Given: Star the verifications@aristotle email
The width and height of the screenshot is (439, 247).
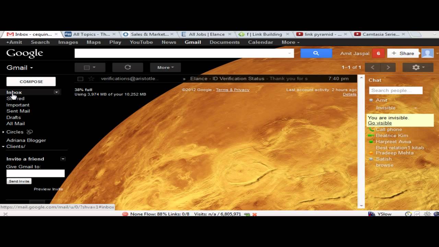Looking at the screenshot, I should tap(91, 79).
